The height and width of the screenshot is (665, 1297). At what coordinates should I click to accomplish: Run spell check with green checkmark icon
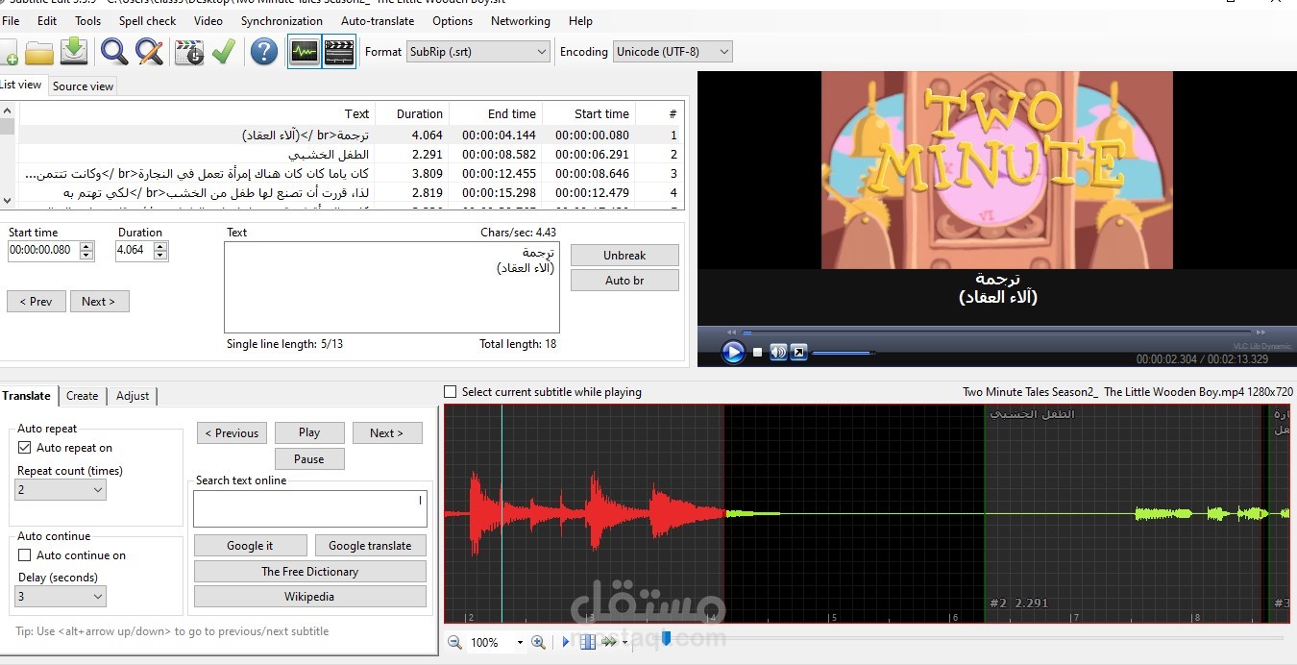tap(224, 52)
